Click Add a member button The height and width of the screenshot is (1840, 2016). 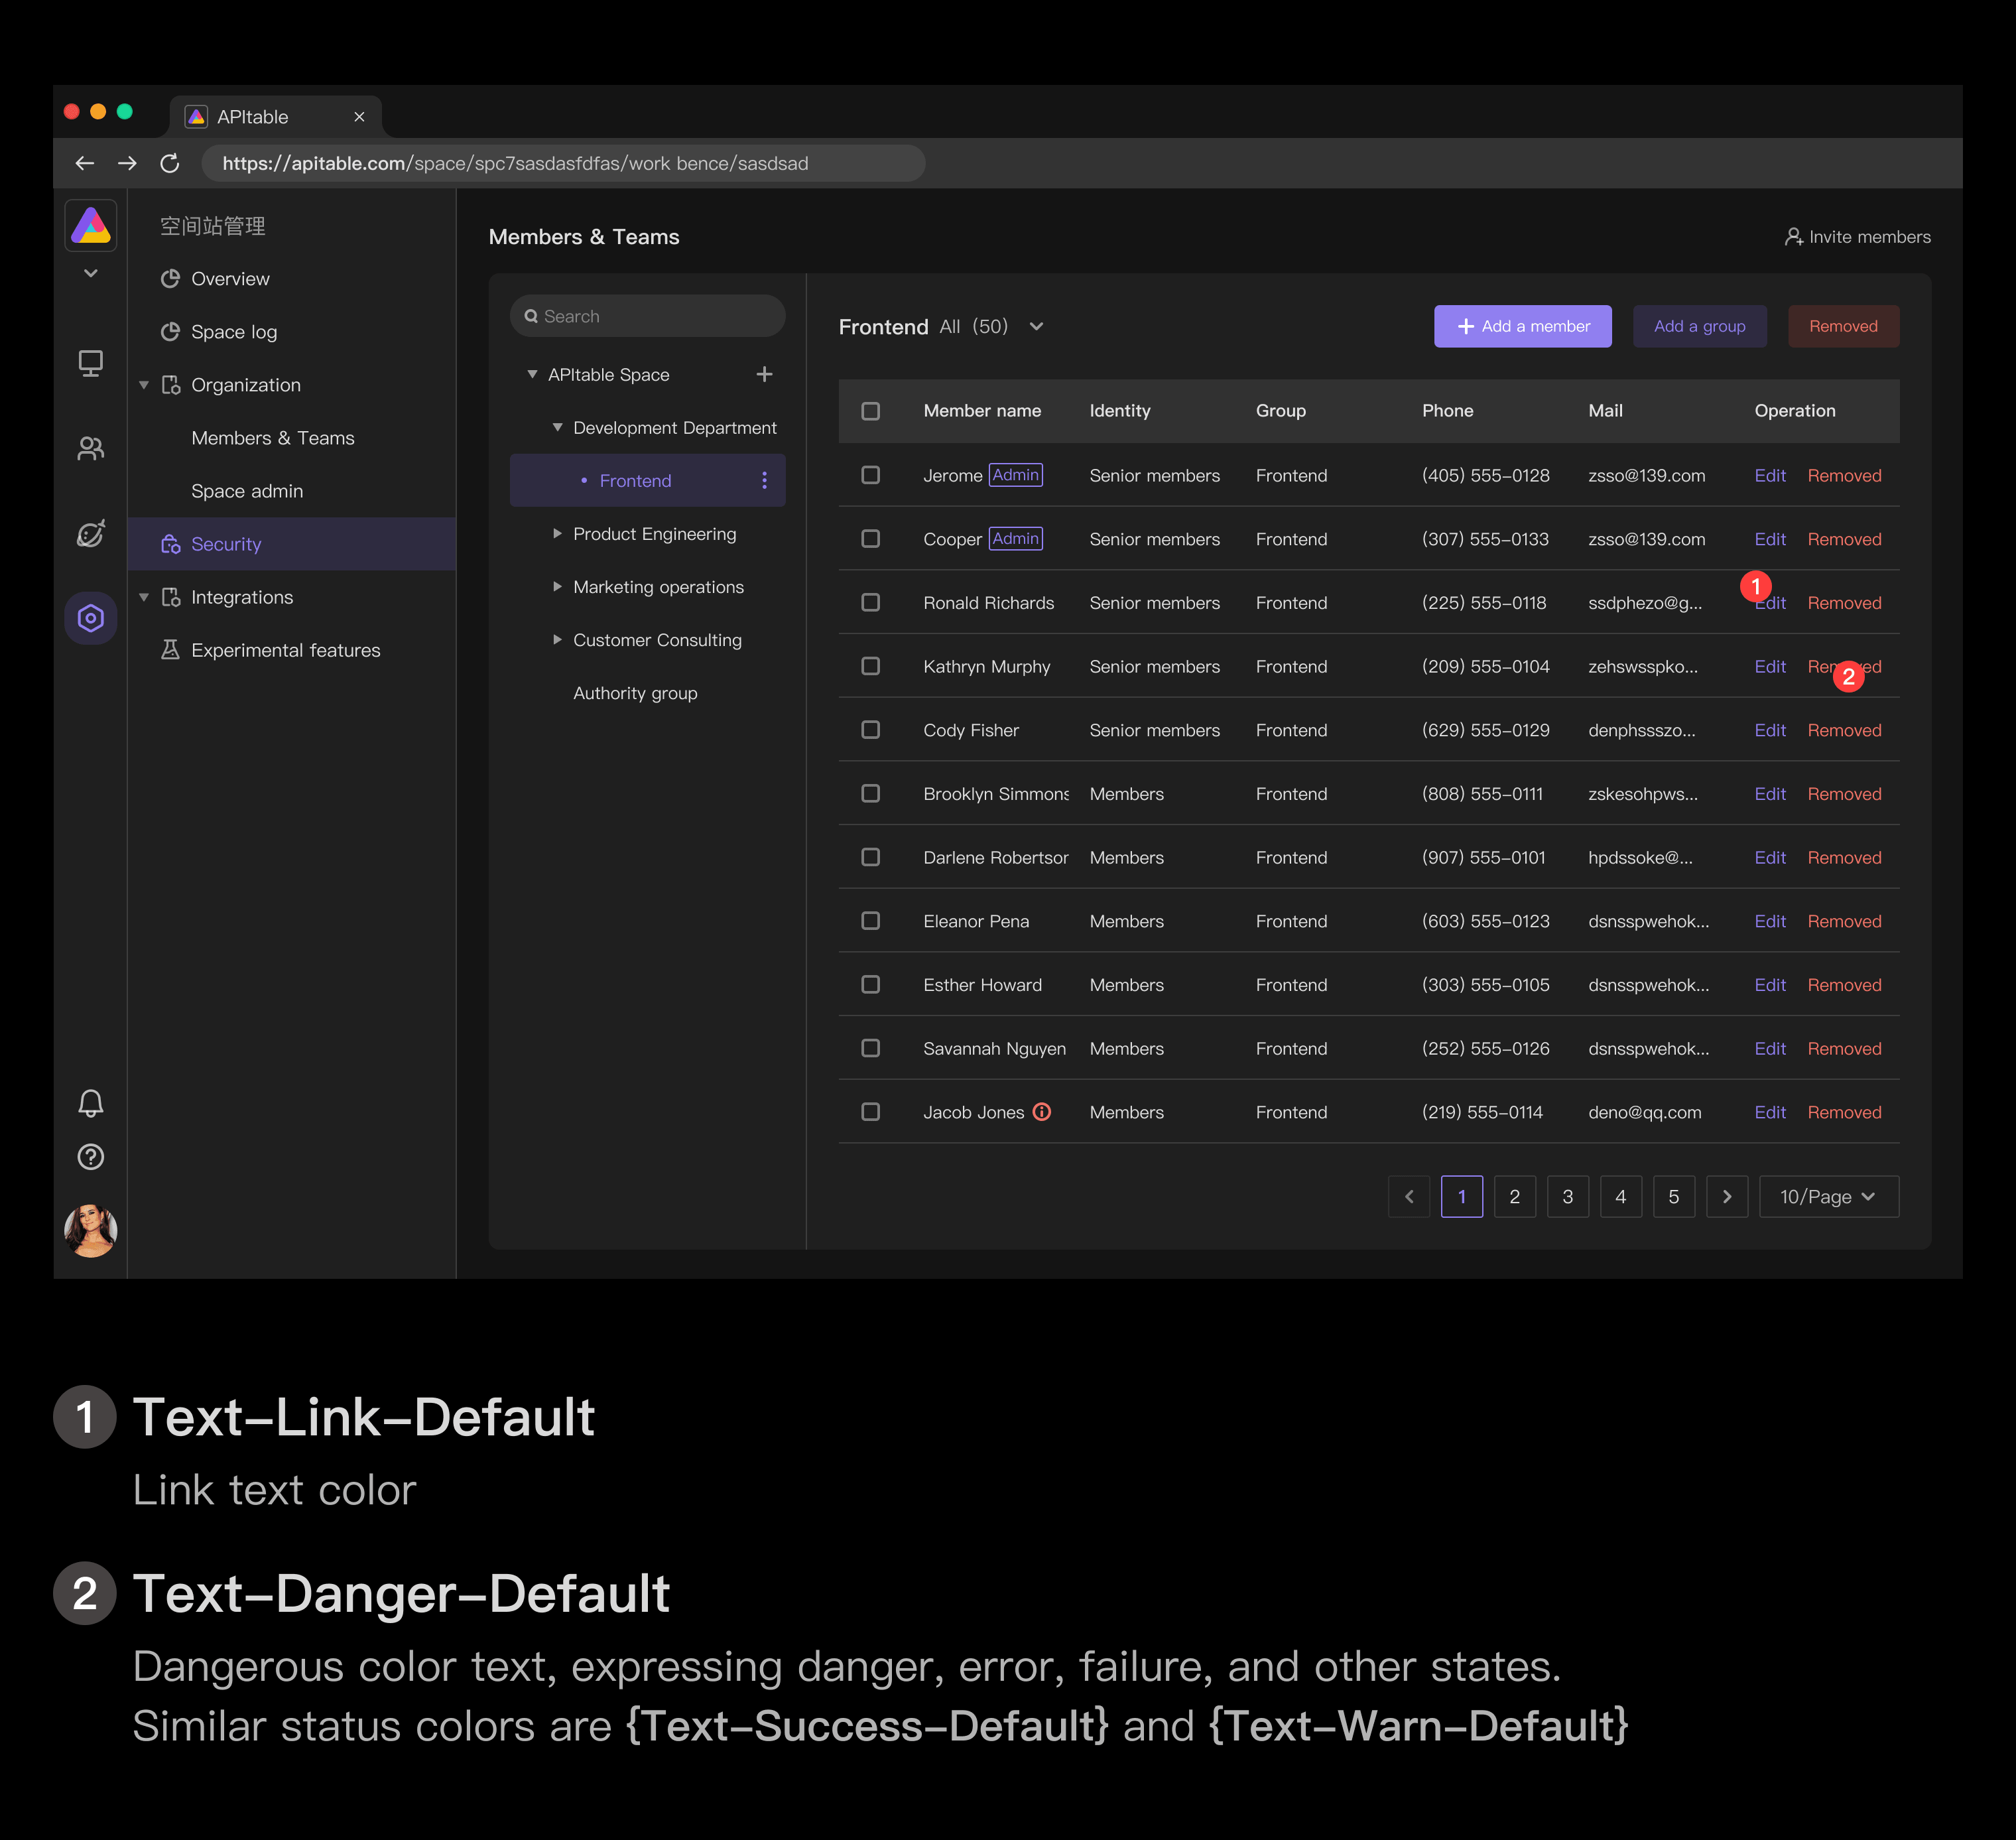1519,325
